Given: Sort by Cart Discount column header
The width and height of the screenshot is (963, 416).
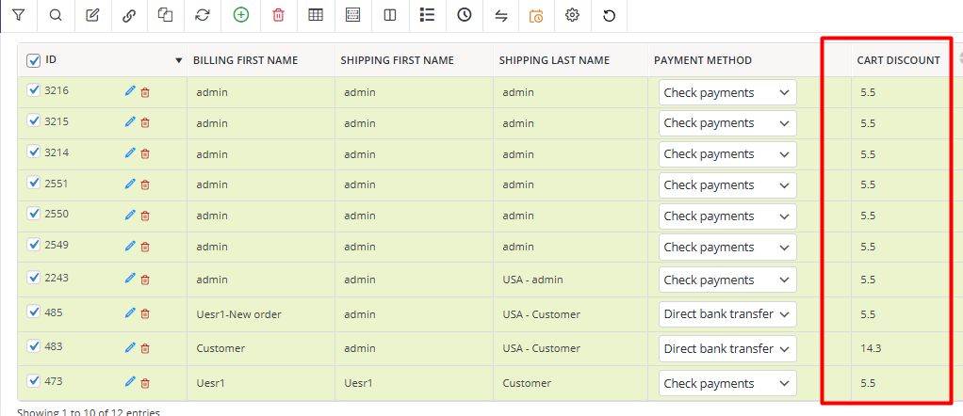Looking at the screenshot, I should 898,60.
